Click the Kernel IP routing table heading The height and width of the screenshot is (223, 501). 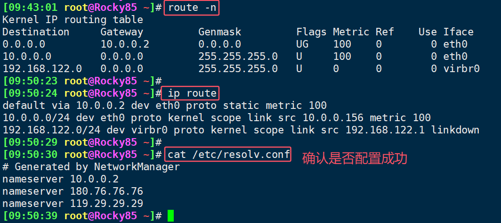(73, 20)
